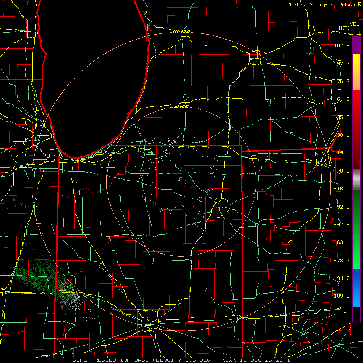Click the [KT] units label
The height and width of the screenshot is (363, 363).
pyautogui.click(x=344, y=28)
